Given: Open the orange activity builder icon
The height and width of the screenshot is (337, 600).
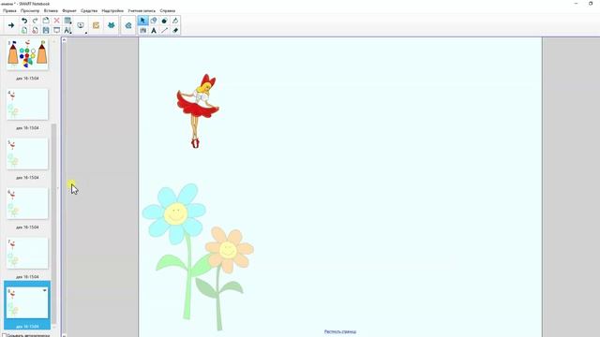Looking at the screenshot, I should [x=96, y=25].
